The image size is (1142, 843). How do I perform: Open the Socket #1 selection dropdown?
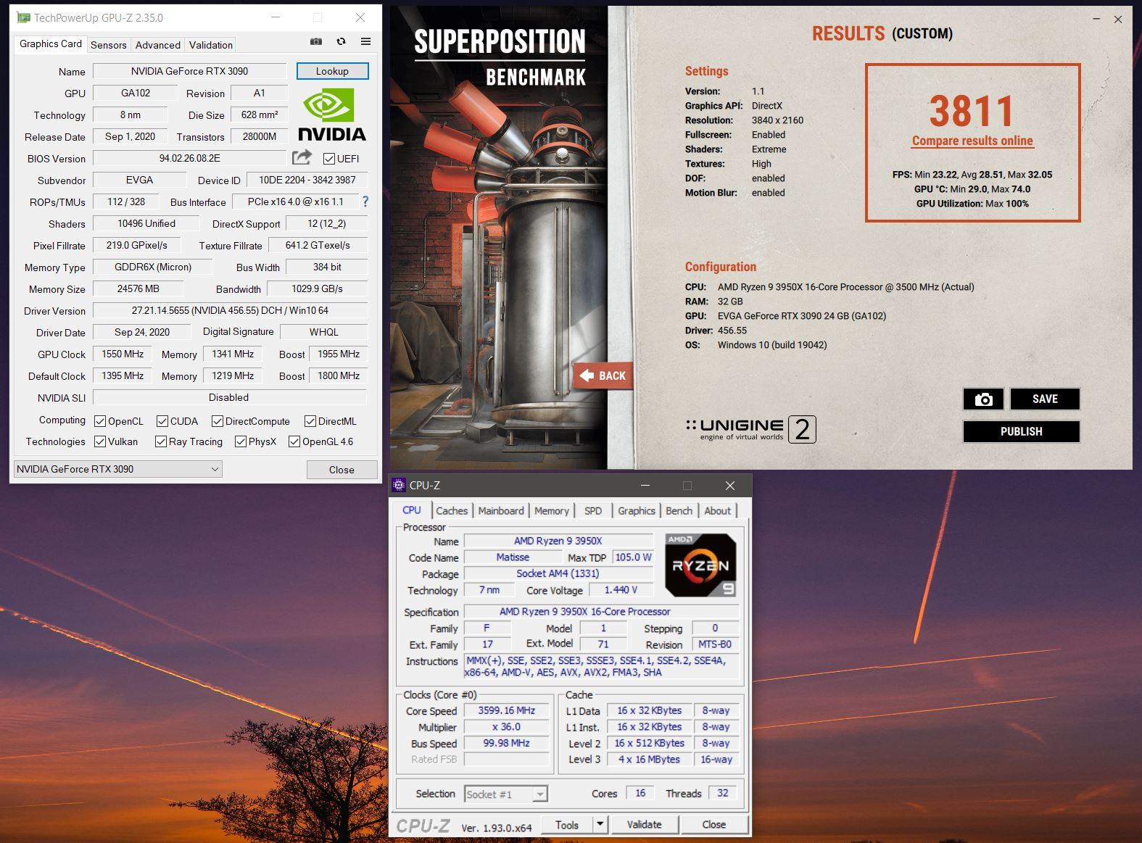(x=506, y=794)
